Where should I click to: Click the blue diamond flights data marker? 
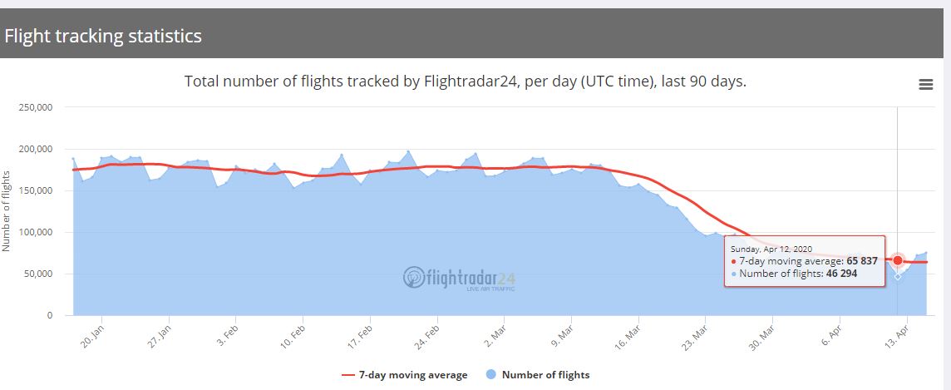coord(898,276)
